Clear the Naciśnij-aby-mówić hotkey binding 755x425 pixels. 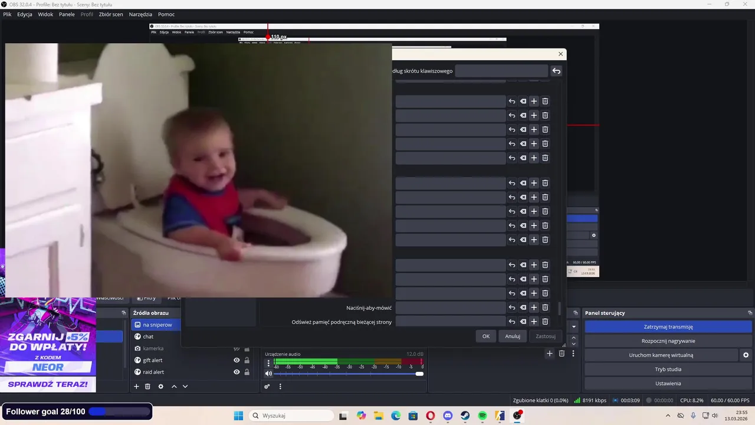523,308
